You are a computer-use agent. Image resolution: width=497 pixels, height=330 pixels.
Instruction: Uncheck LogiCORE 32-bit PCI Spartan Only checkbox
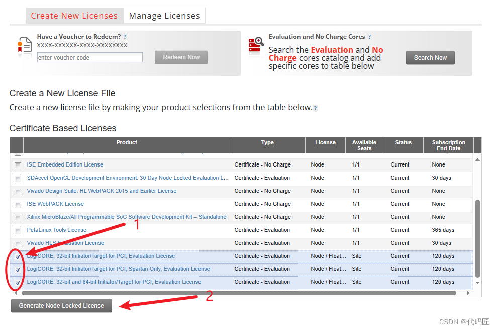coord(18,270)
